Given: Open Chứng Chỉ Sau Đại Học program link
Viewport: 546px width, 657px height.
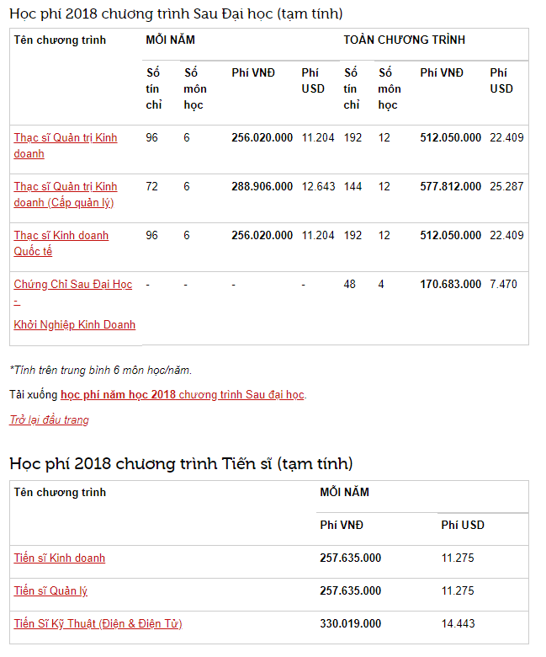Looking at the screenshot, I should (72, 285).
